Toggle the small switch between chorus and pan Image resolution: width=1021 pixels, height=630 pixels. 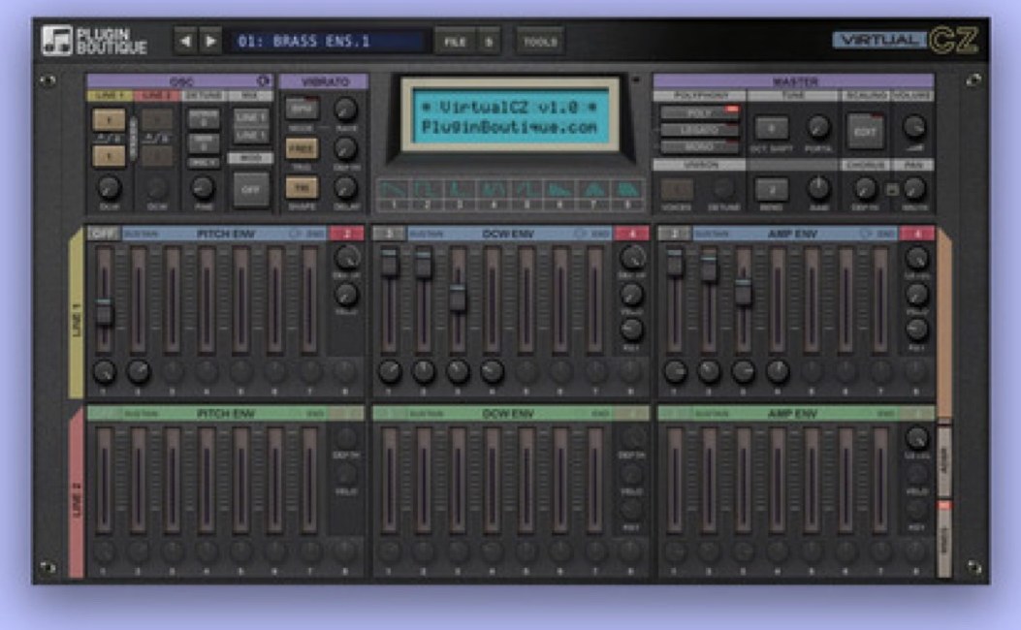(x=892, y=189)
